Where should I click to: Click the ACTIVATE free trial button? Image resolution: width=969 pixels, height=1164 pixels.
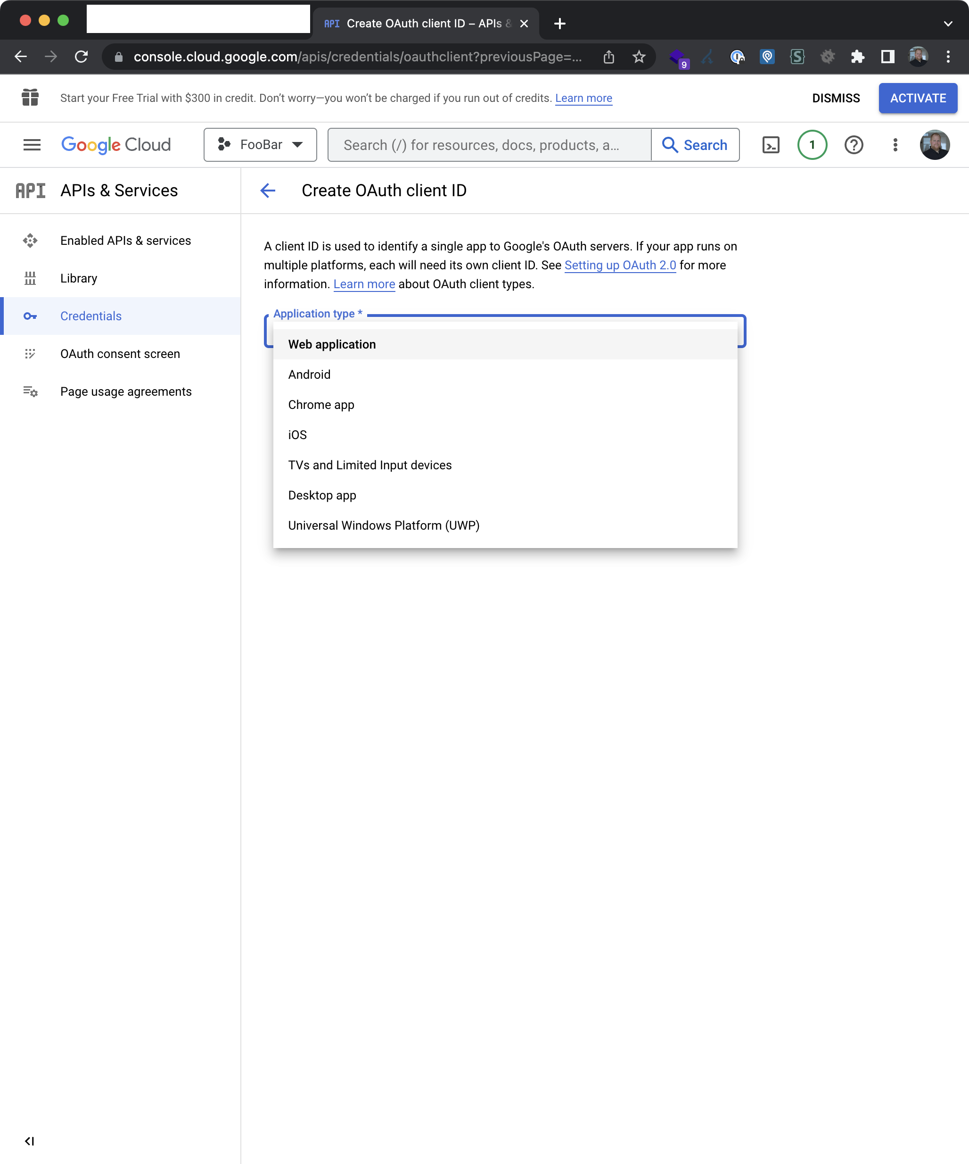pos(918,98)
